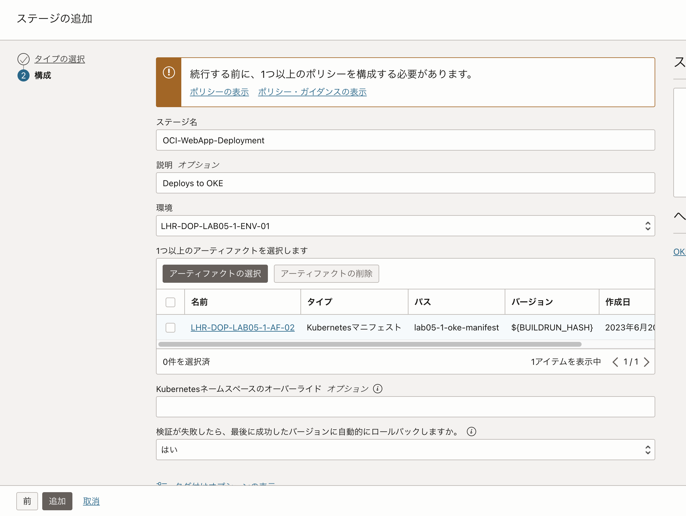Click the ステージ名 text field

click(x=405, y=140)
